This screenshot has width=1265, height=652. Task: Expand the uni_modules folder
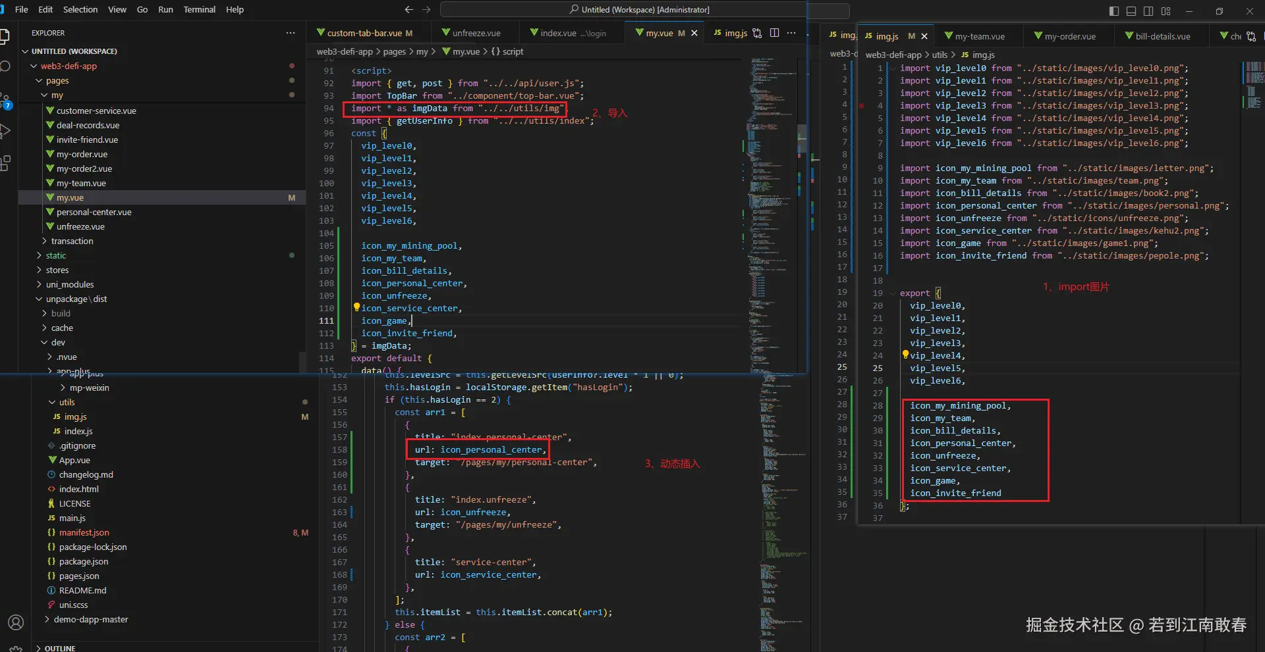pos(39,284)
